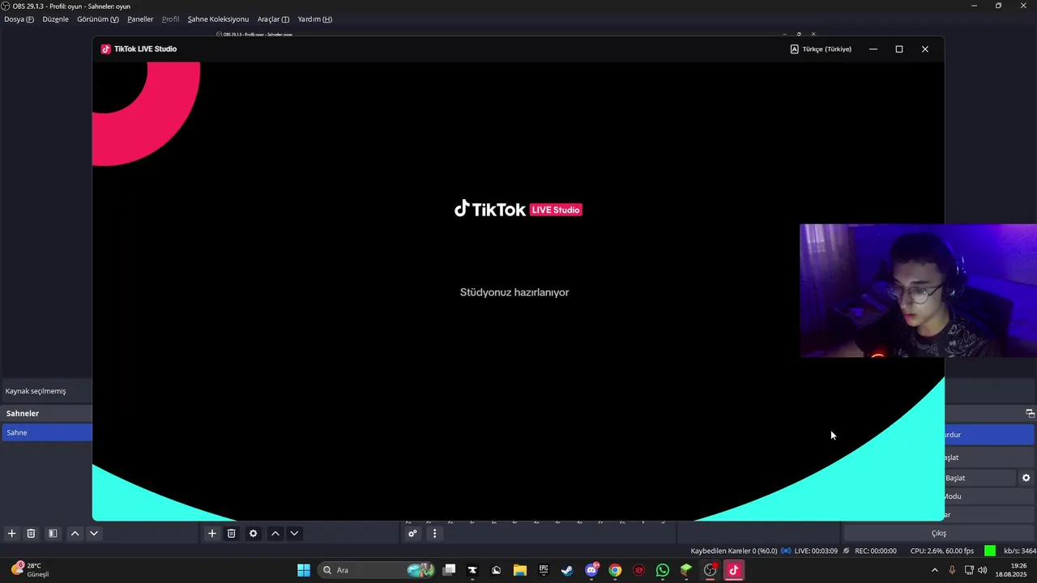Click the TikTok LIVE Studio title bar logo

click(x=105, y=49)
